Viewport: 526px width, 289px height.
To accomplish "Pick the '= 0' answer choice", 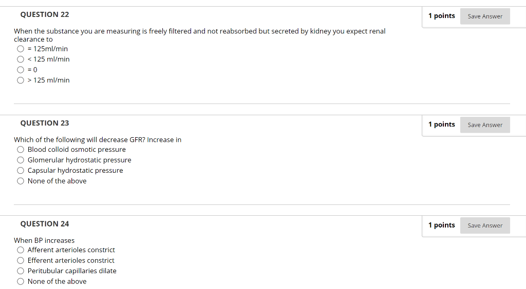I will (21, 70).
